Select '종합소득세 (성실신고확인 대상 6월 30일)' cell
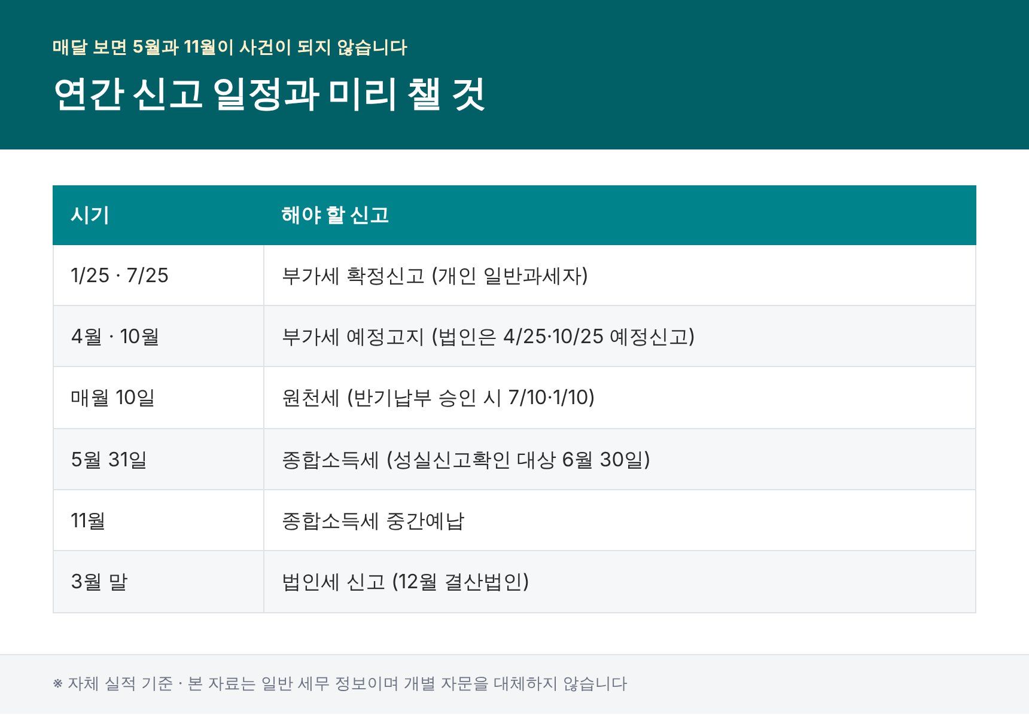 620,459
